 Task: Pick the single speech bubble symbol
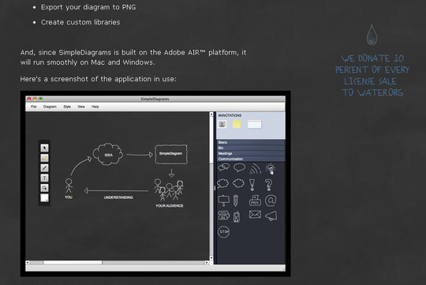(x=239, y=168)
